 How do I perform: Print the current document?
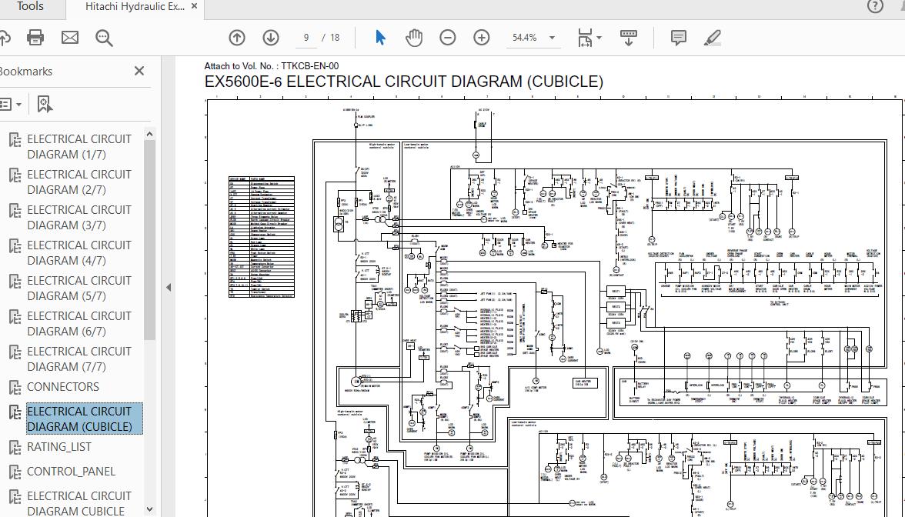pyautogui.click(x=35, y=36)
